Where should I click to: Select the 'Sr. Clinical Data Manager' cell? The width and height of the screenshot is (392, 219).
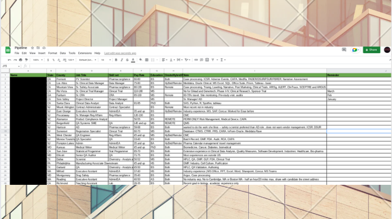(92, 83)
